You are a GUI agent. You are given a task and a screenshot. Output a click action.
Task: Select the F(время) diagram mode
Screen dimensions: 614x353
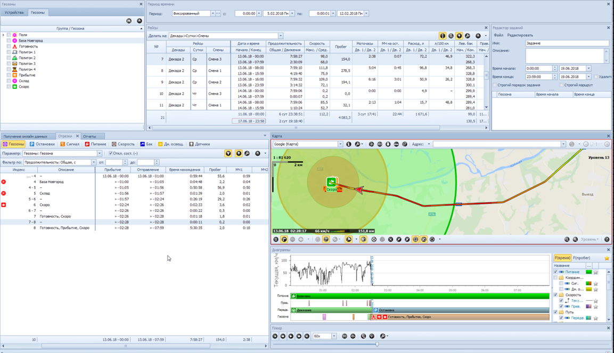pos(562,258)
